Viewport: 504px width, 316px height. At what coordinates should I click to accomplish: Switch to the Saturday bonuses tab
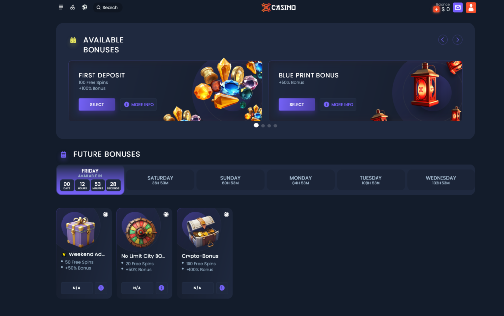[160, 180]
